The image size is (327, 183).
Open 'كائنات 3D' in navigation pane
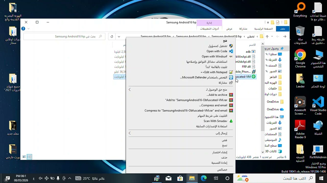pyautogui.click(x=273, y=151)
